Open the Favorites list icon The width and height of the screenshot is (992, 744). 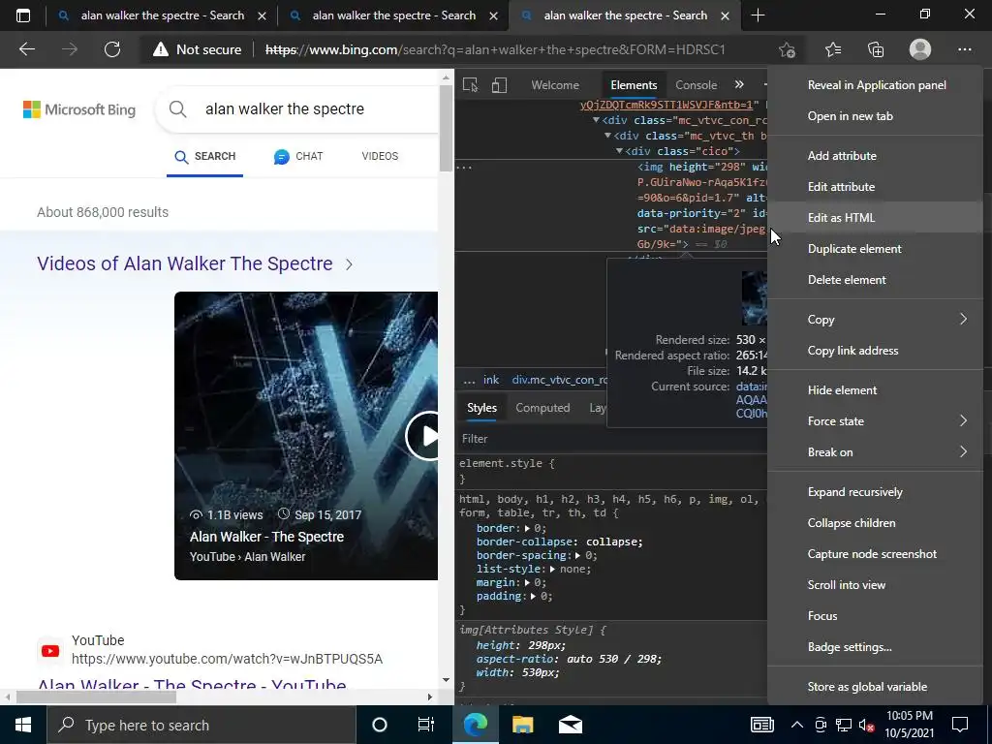833,49
